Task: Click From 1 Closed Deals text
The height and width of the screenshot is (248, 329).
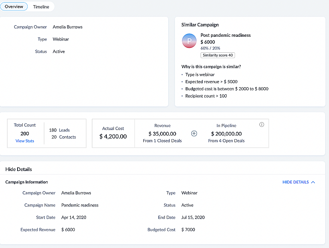Action: [x=162, y=141]
